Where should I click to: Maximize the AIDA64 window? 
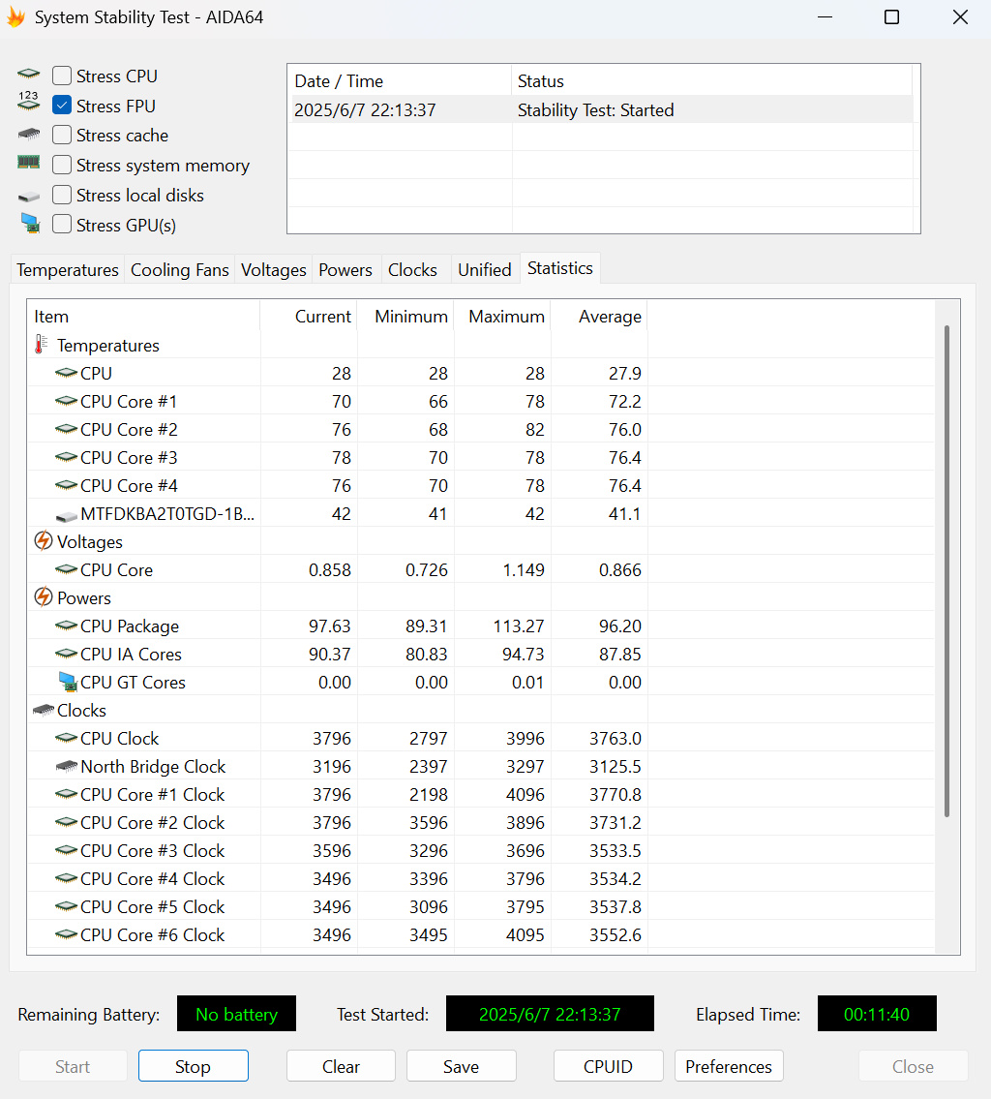point(891,16)
